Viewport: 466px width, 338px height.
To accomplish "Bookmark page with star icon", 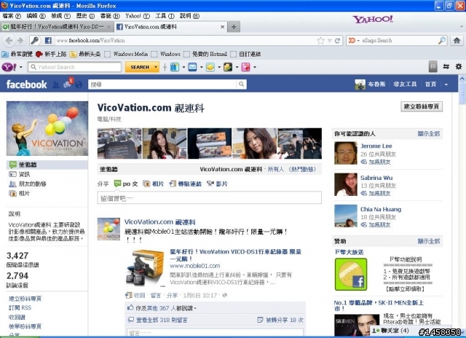I will (320, 41).
